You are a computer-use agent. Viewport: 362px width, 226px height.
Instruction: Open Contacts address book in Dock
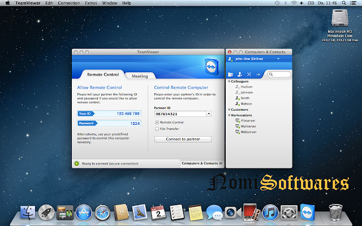pos(121,212)
